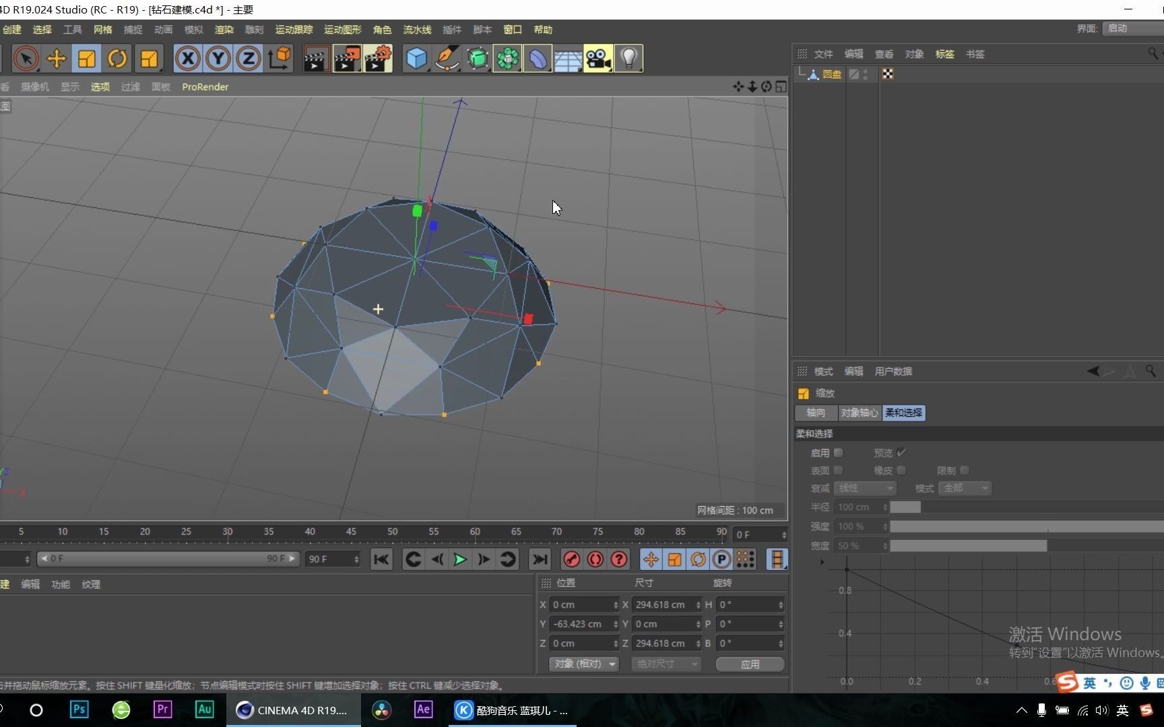1164x727 pixels.
Task: Switch to the 轴向 tab
Action: [x=815, y=413]
